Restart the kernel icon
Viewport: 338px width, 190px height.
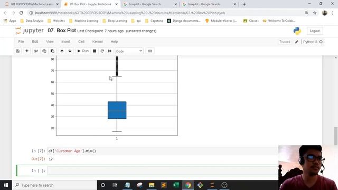click(x=102, y=51)
